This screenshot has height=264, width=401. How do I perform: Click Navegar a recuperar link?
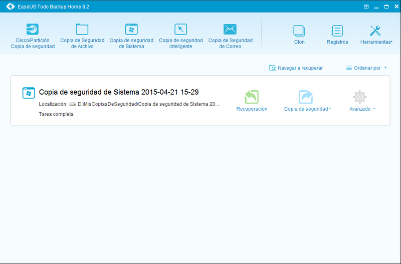296,68
